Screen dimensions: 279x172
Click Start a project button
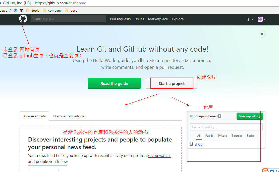coord(172,83)
